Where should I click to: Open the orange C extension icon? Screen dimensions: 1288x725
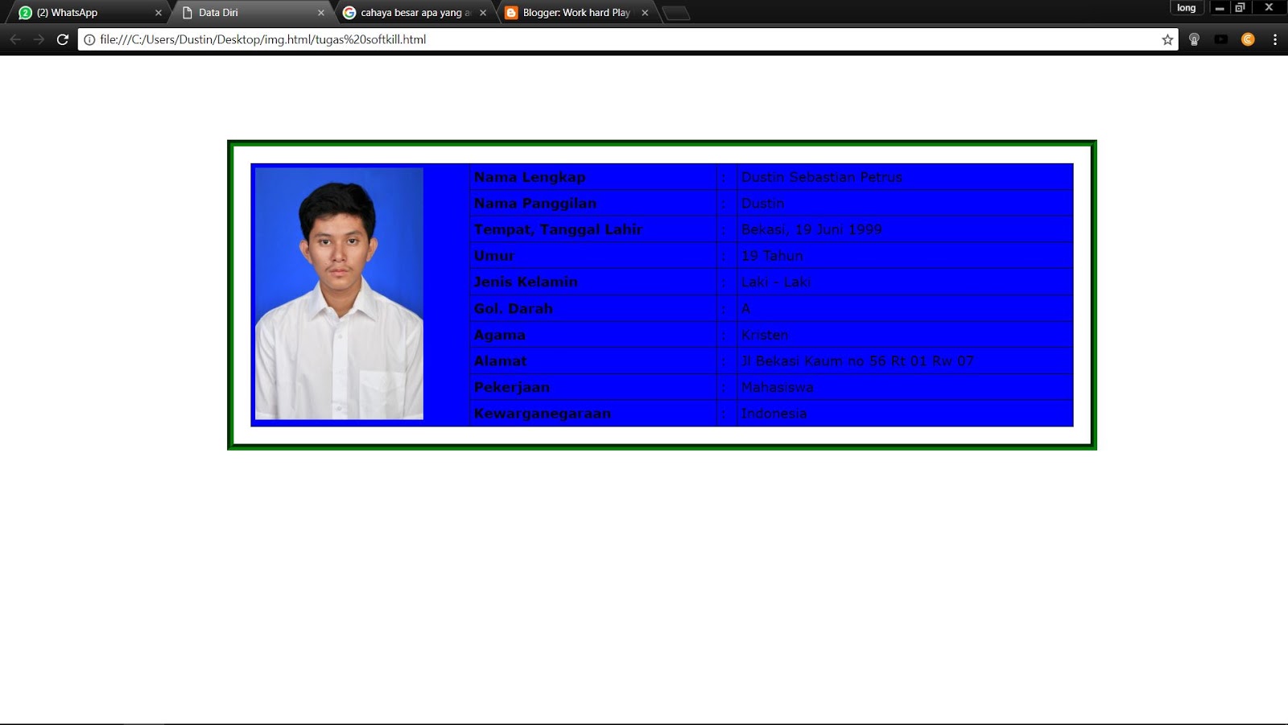(1249, 39)
